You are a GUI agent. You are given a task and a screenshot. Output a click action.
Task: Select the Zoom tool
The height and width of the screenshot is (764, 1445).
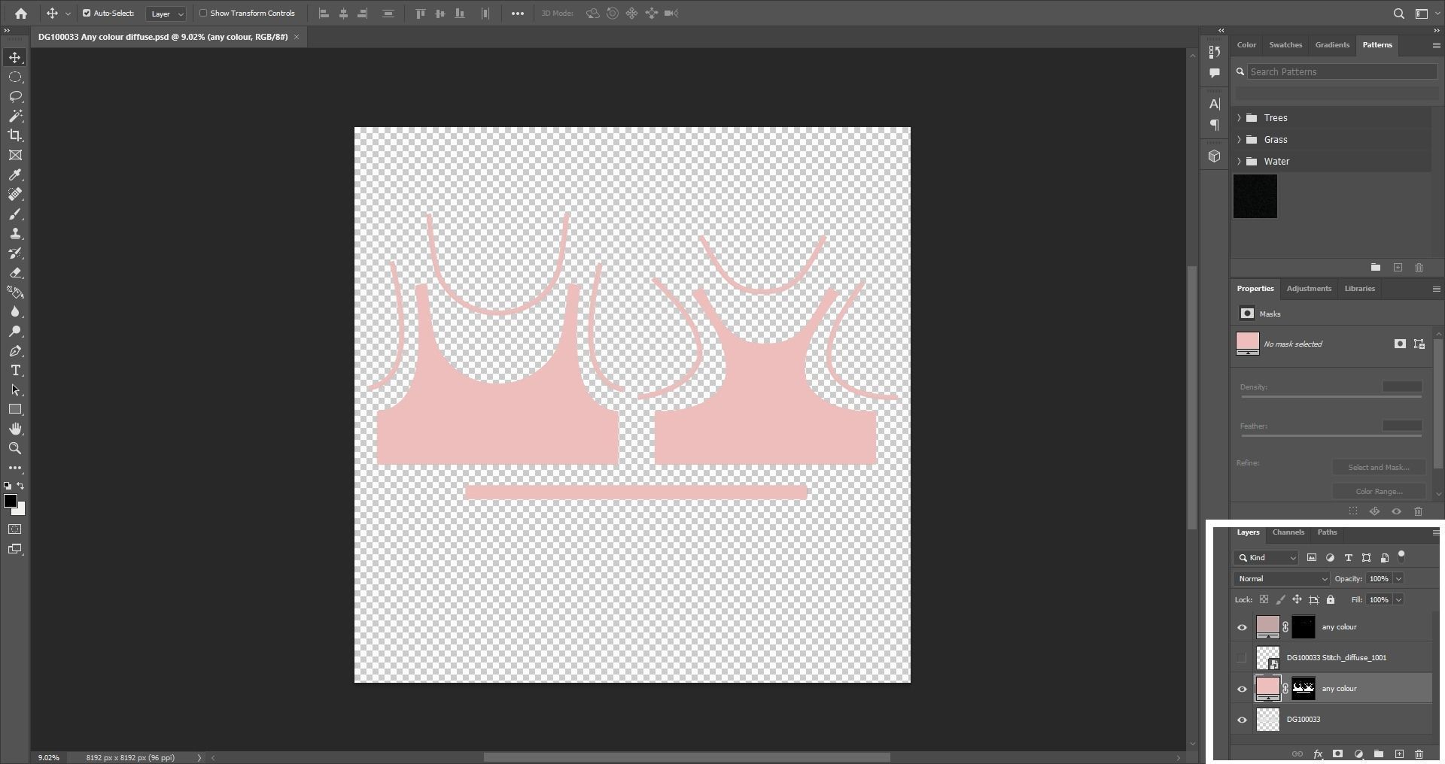[x=15, y=448]
